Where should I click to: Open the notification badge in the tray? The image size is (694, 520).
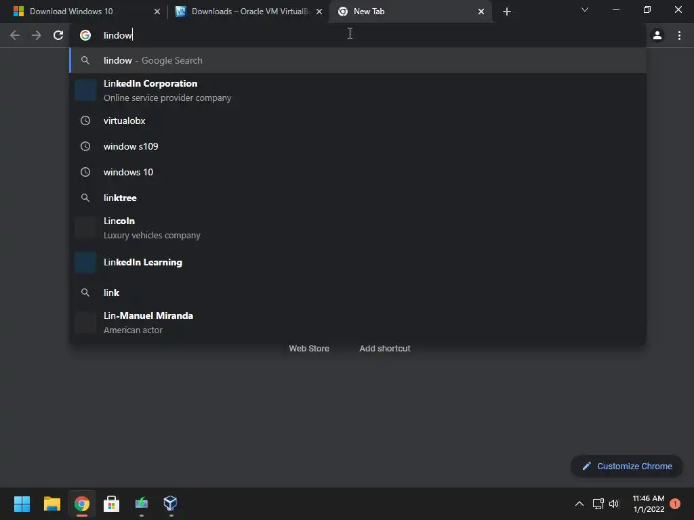point(675,504)
